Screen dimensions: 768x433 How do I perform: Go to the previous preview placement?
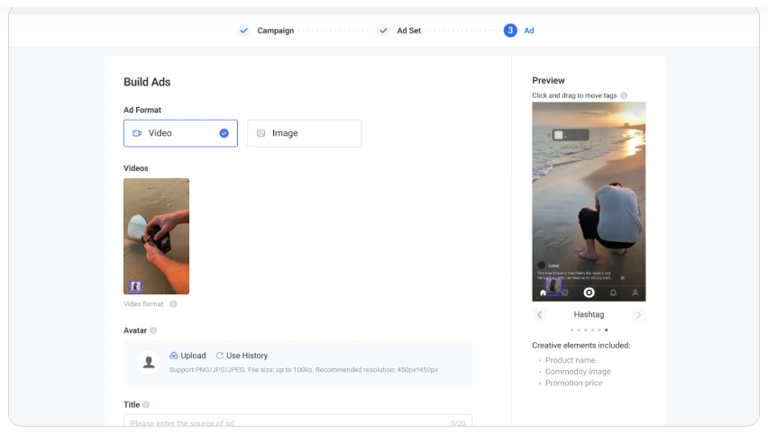coord(539,314)
